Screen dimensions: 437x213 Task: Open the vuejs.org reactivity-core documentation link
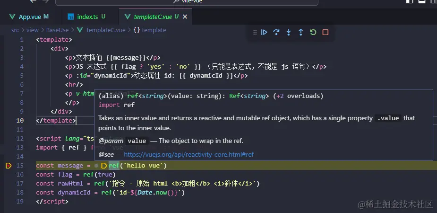click(189, 154)
